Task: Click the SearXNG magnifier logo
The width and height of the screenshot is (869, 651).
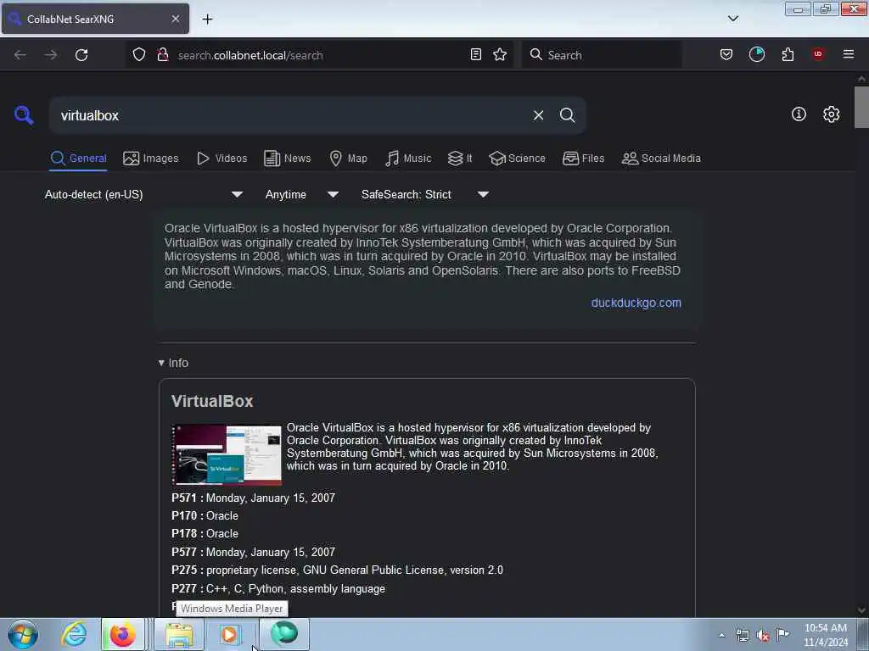Action: click(23, 115)
